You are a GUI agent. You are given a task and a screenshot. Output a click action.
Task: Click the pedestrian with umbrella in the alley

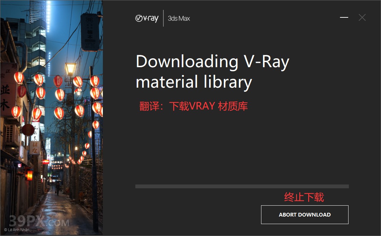(58, 187)
